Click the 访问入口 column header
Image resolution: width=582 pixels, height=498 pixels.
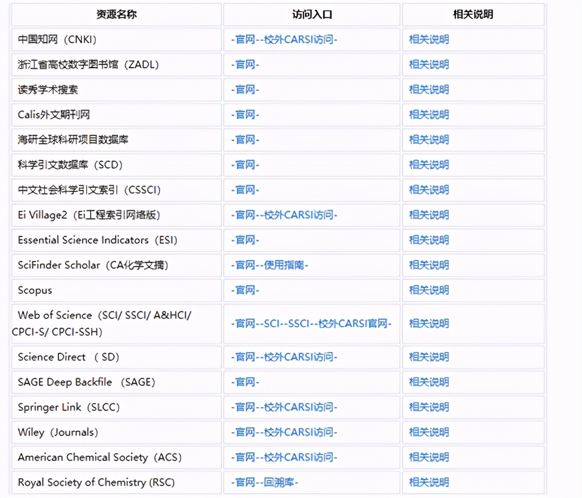coord(312,15)
